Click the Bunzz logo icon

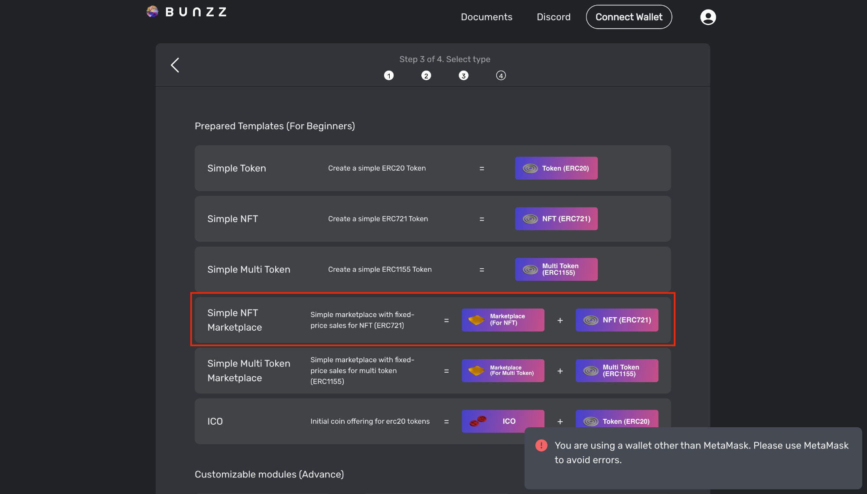point(153,12)
